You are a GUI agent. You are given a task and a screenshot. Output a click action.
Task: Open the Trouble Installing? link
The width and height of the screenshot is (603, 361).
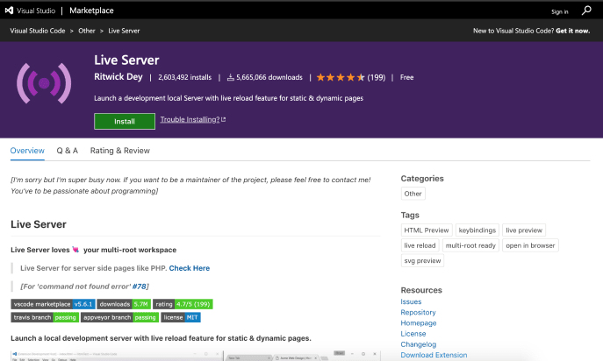190,119
